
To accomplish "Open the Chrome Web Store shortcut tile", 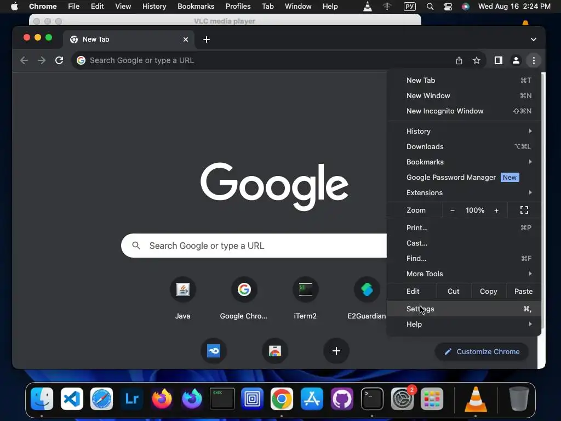I will tap(275, 351).
